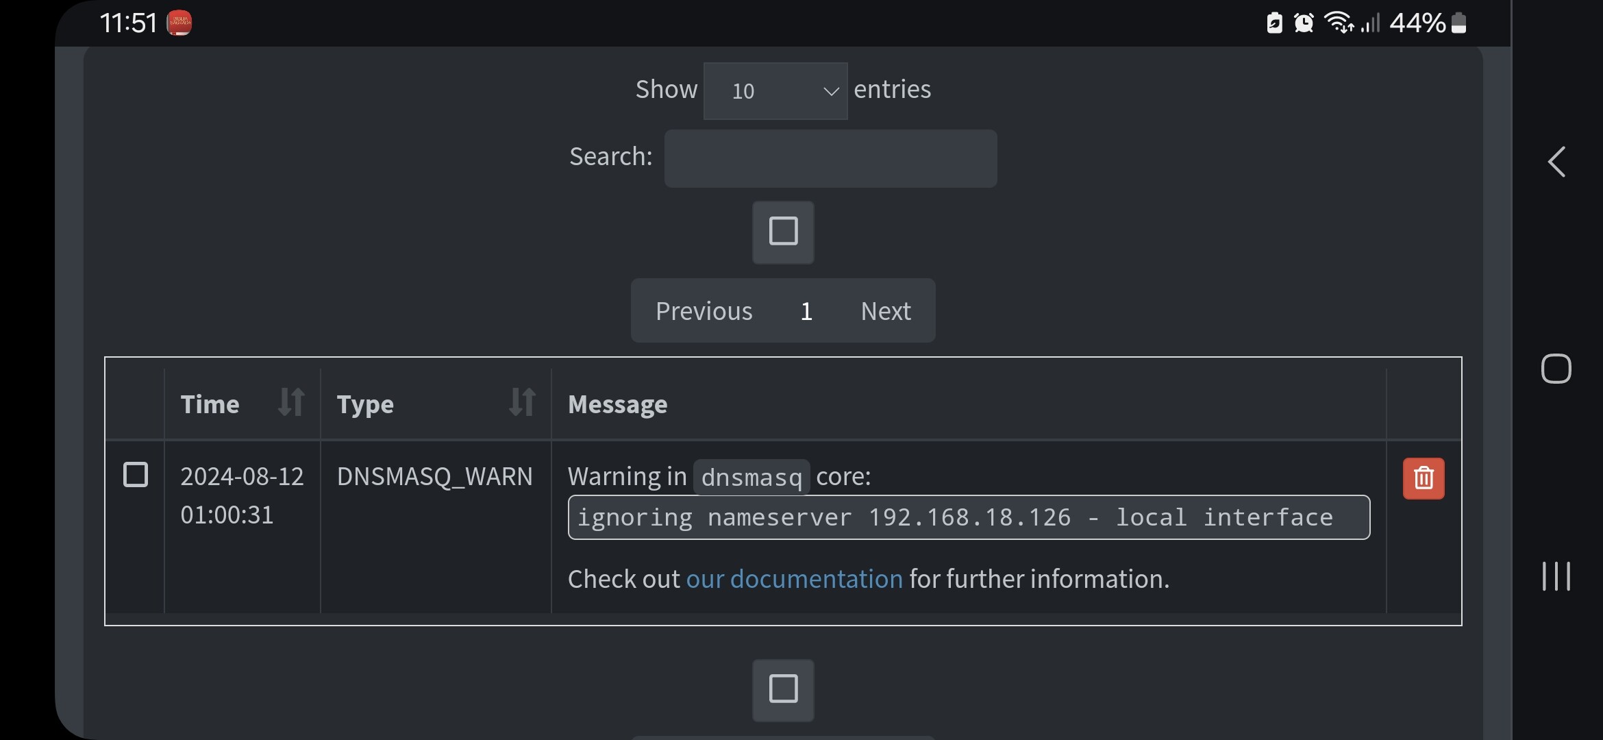Open our documentation link
The image size is (1603, 740).
794,579
